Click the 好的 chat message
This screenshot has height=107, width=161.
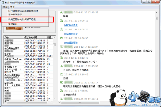65,78
